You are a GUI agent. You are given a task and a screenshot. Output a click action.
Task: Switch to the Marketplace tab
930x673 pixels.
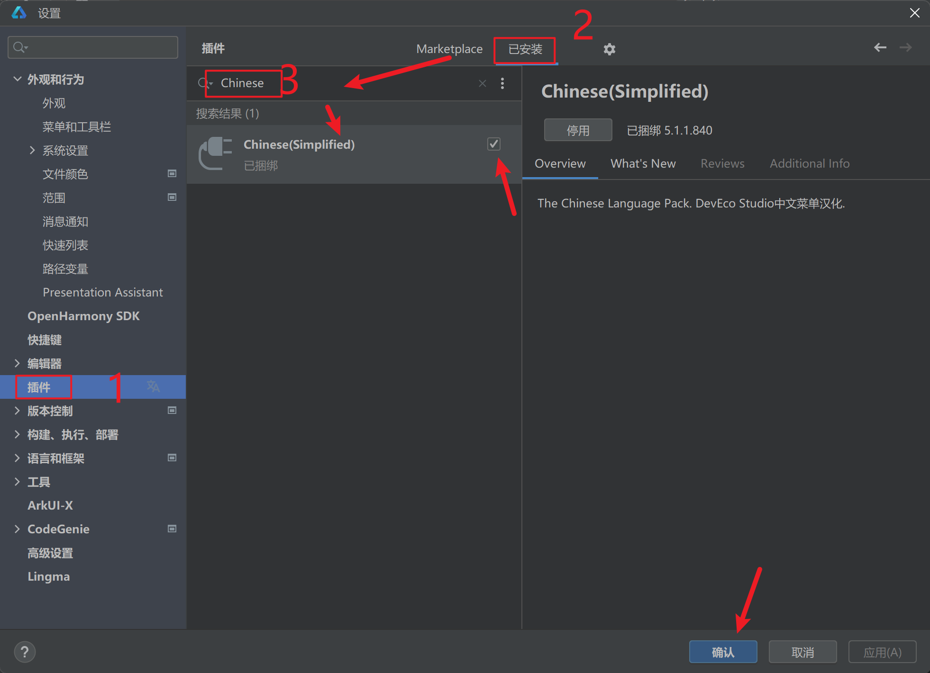click(449, 49)
